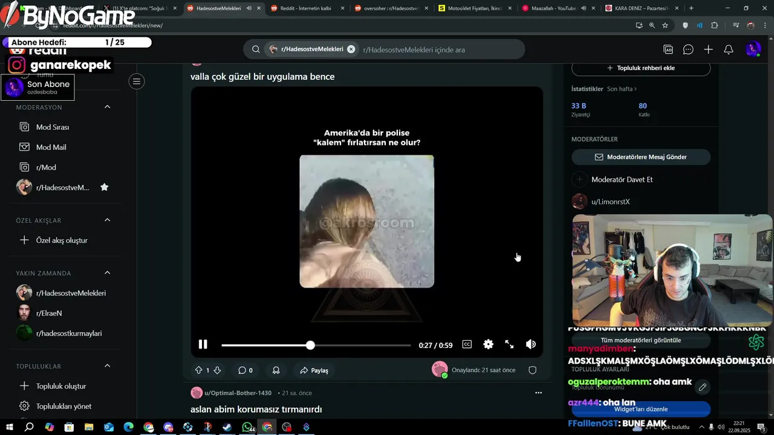Create a new post with plus icon

tap(708, 50)
